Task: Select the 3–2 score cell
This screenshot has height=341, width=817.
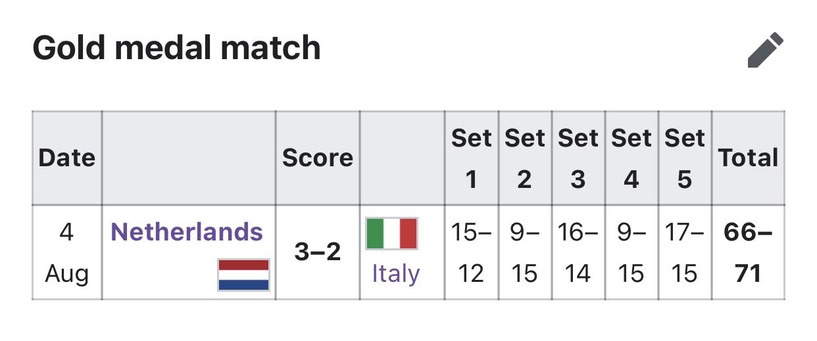Action: [x=318, y=252]
